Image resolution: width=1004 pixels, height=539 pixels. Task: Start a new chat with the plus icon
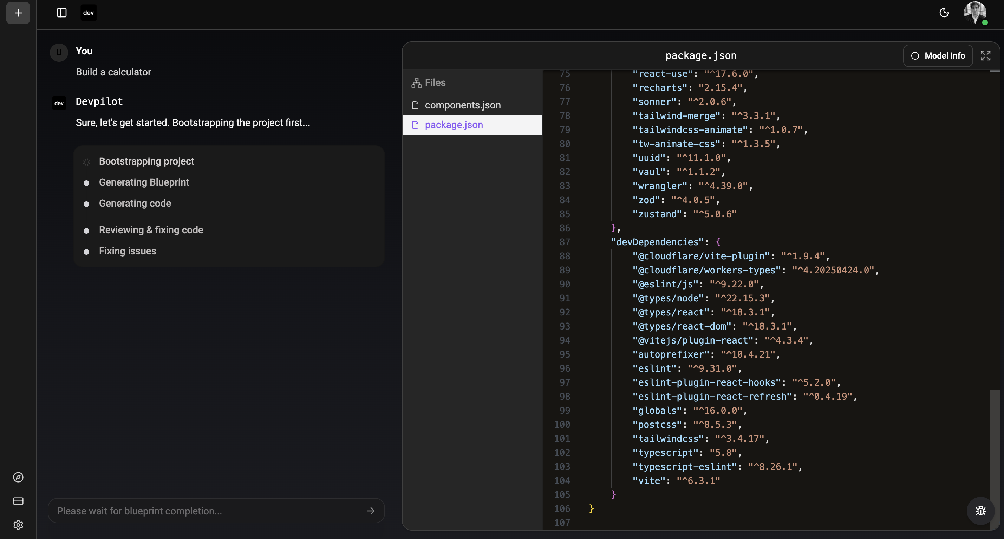[18, 13]
